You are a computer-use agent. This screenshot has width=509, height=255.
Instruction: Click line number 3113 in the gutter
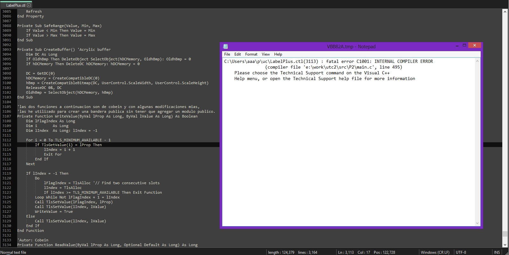(x=7, y=145)
